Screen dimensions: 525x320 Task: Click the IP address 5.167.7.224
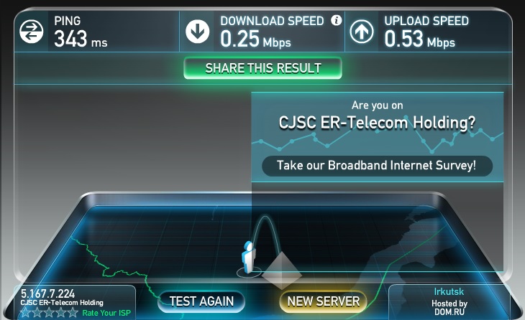(48, 293)
